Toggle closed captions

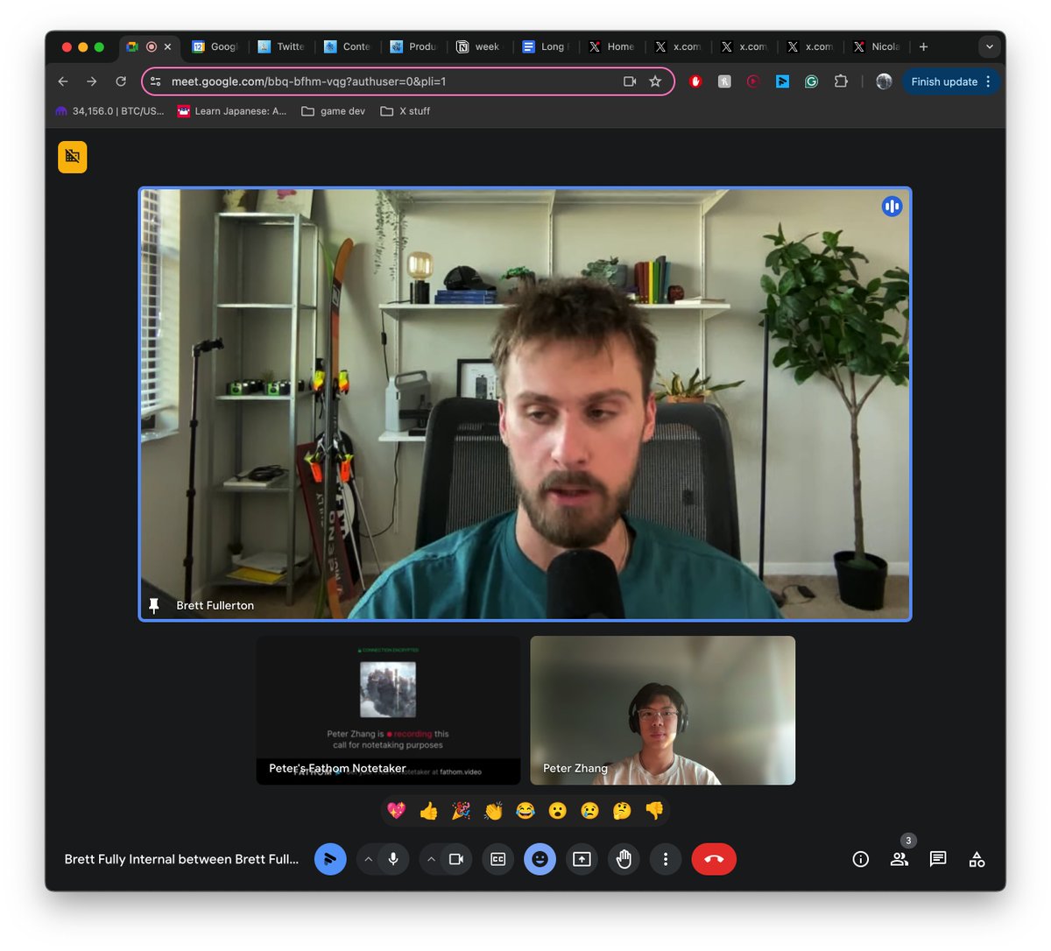coord(497,859)
